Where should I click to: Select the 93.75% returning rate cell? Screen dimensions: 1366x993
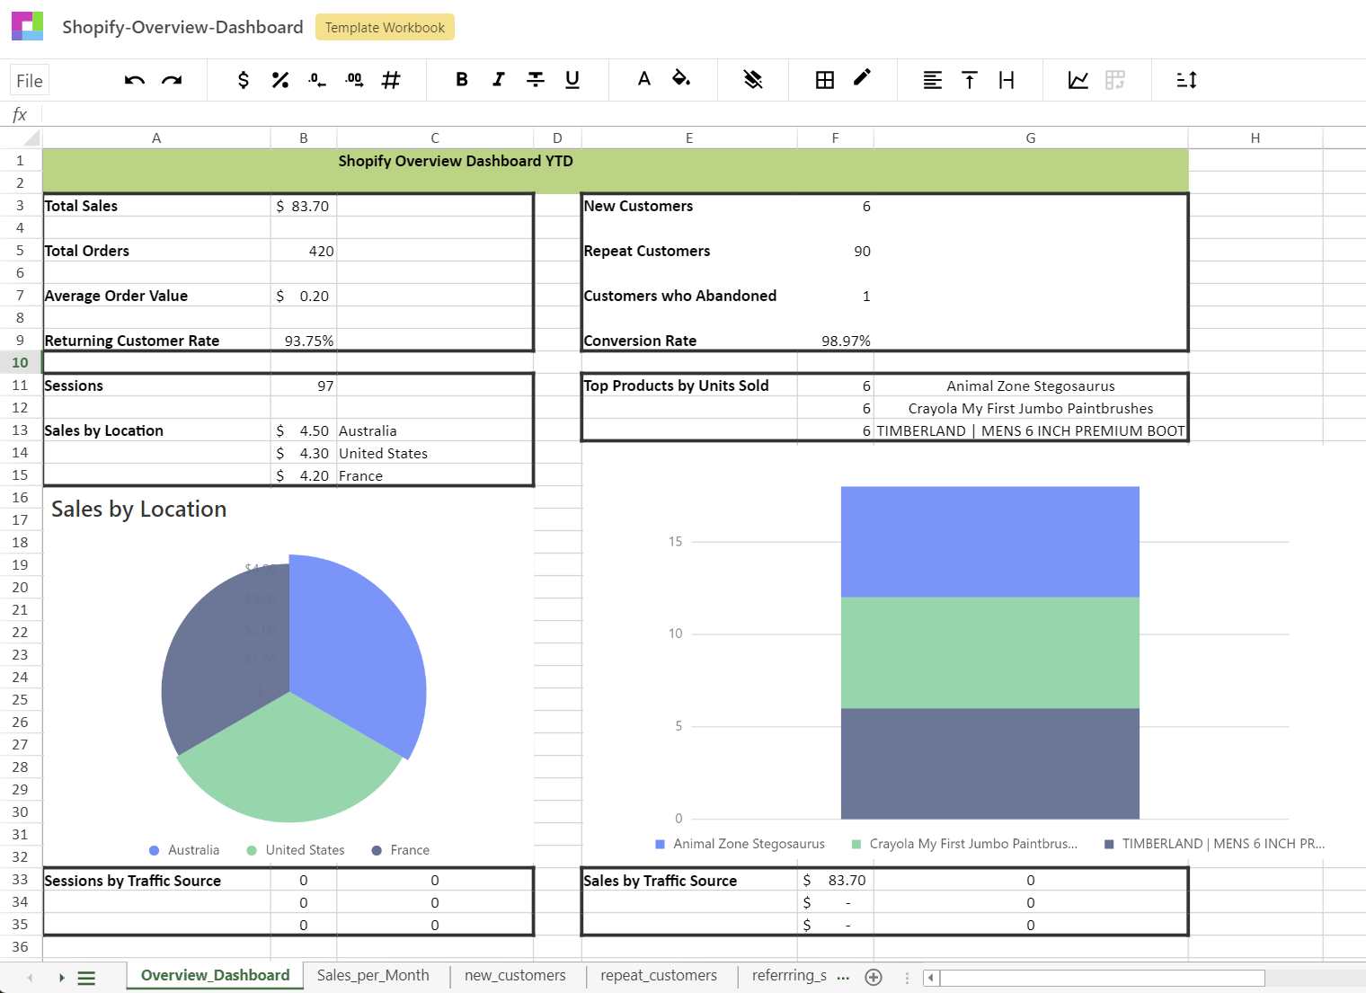(304, 341)
